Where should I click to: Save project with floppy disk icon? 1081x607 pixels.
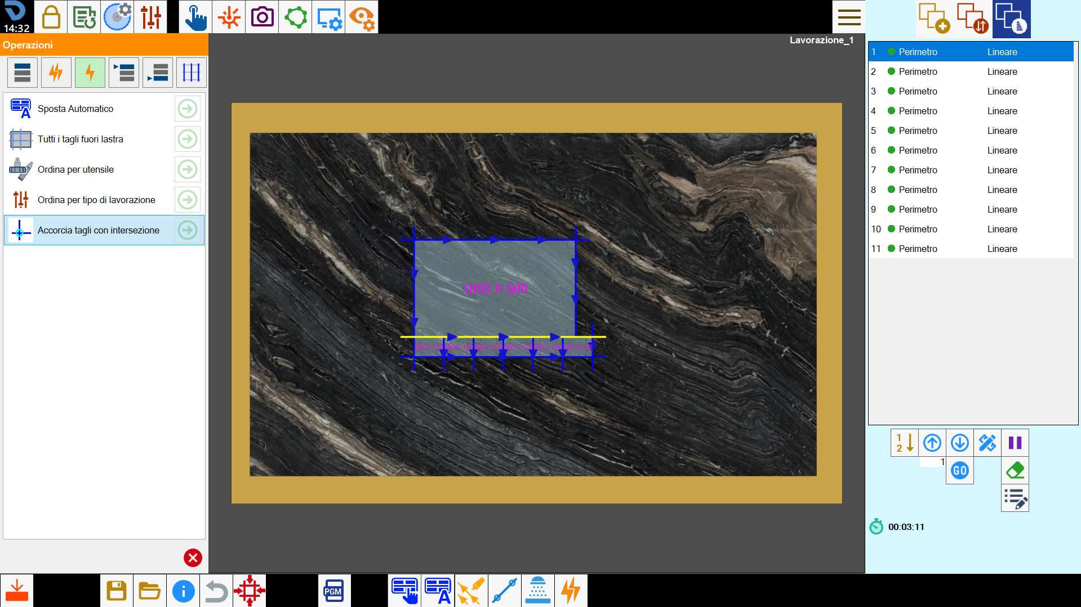click(x=117, y=591)
